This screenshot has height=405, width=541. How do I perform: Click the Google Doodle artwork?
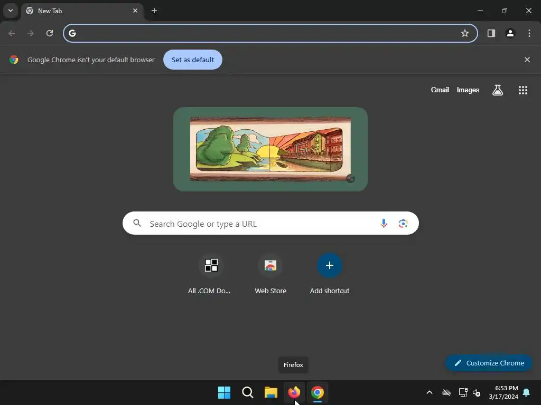coord(270,149)
